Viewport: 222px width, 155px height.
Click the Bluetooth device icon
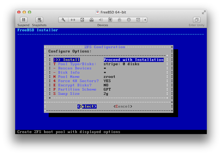click(129, 20)
